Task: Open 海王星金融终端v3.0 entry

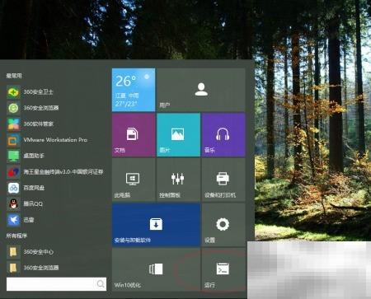Action: click(x=55, y=172)
